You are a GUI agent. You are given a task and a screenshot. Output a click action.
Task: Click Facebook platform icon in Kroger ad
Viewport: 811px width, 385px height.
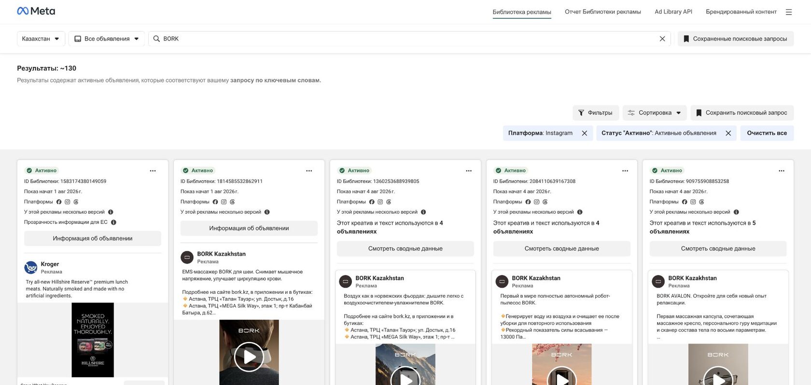[x=59, y=202]
